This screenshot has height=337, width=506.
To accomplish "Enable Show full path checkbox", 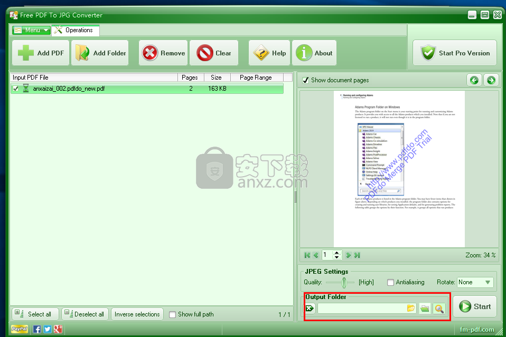I will point(173,314).
